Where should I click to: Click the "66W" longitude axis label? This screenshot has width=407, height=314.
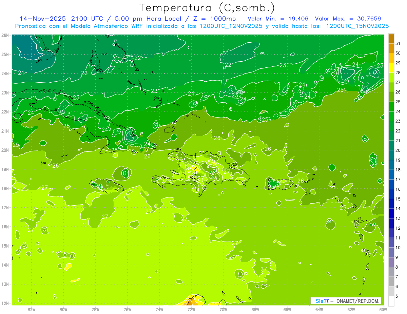click(x=287, y=309)
